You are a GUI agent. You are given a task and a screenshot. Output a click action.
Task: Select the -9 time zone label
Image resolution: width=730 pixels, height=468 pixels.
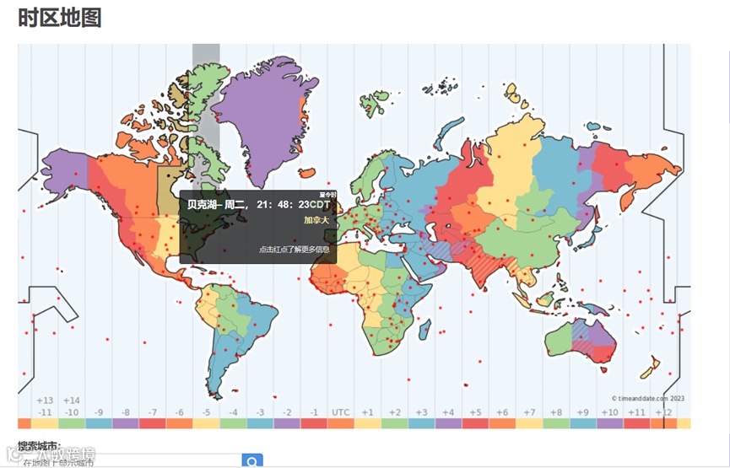pyautogui.click(x=98, y=412)
